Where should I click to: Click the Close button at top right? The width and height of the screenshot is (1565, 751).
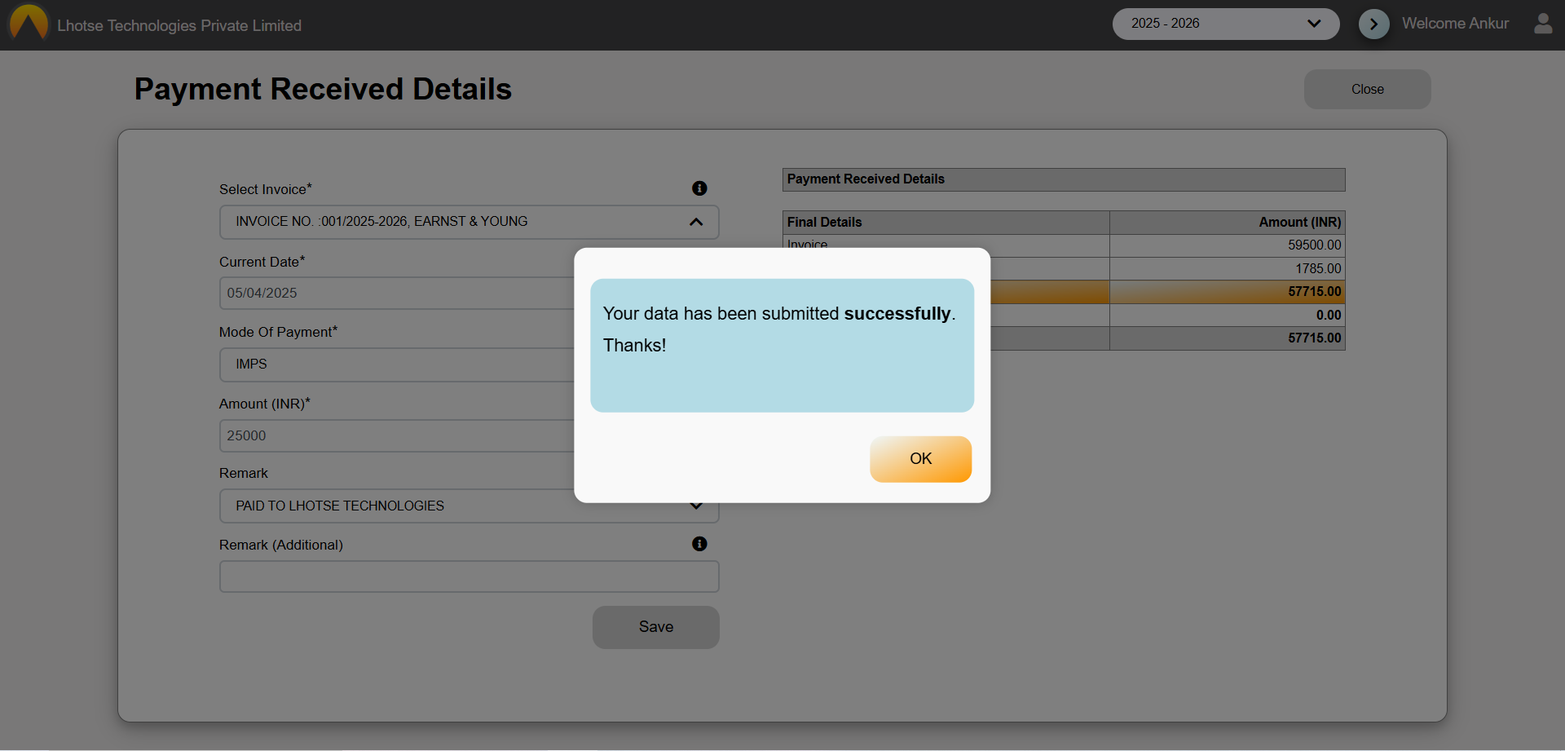tap(1367, 89)
